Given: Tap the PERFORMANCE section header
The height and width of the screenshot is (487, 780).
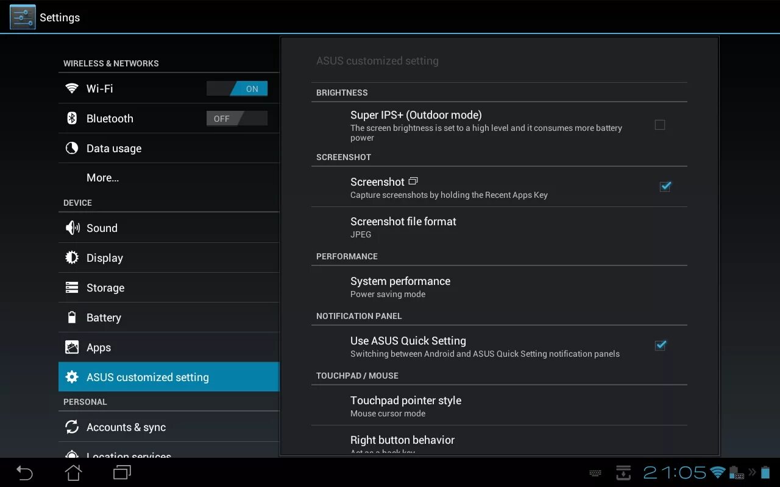Looking at the screenshot, I should coord(347,256).
